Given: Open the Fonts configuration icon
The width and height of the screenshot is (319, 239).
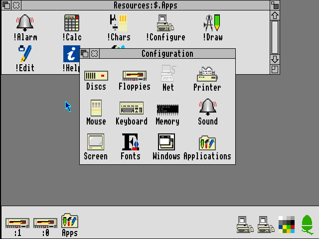Looking at the screenshot, I should [x=130, y=142].
